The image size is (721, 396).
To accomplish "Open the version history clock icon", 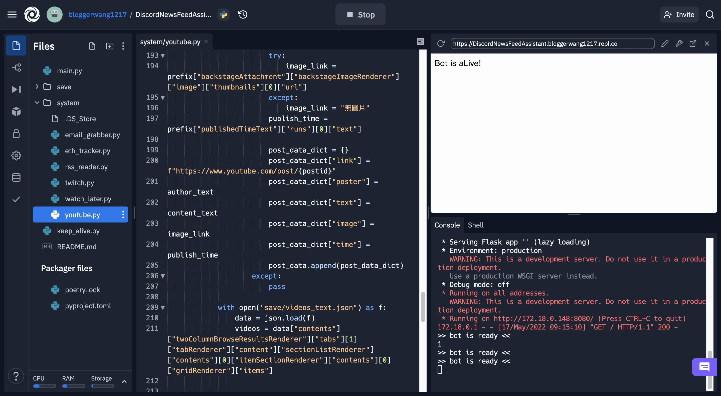I will (x=243, y=14).
